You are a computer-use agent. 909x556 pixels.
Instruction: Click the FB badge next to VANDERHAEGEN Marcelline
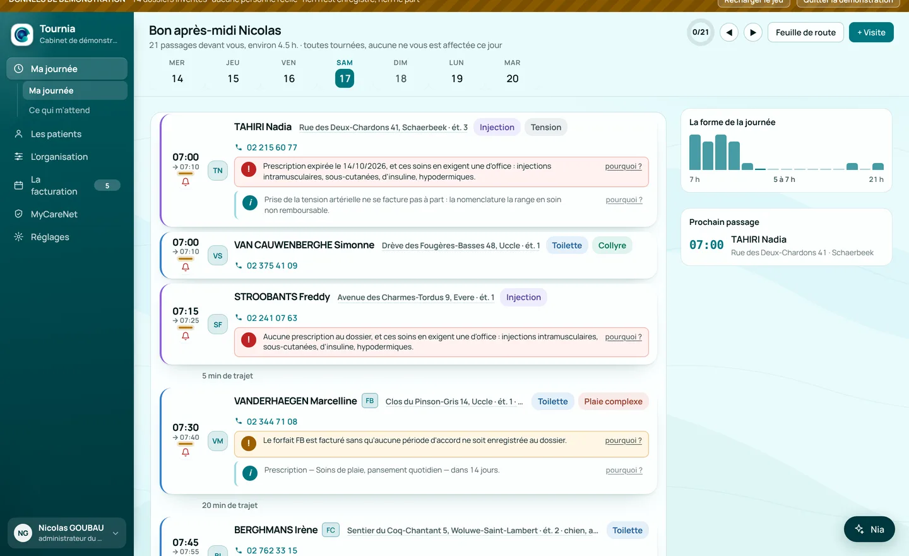tap(370, 401)
